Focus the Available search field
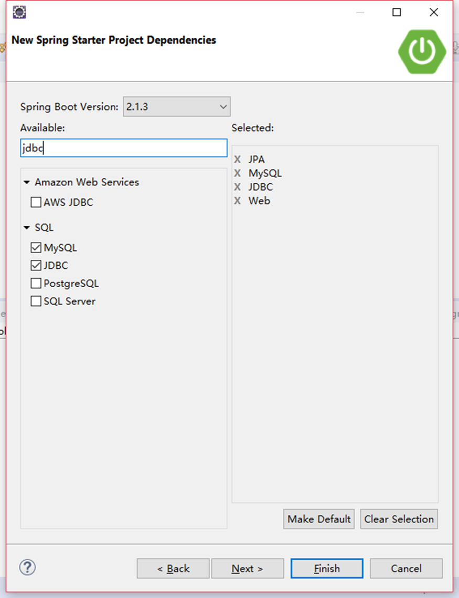 [124, 148]
